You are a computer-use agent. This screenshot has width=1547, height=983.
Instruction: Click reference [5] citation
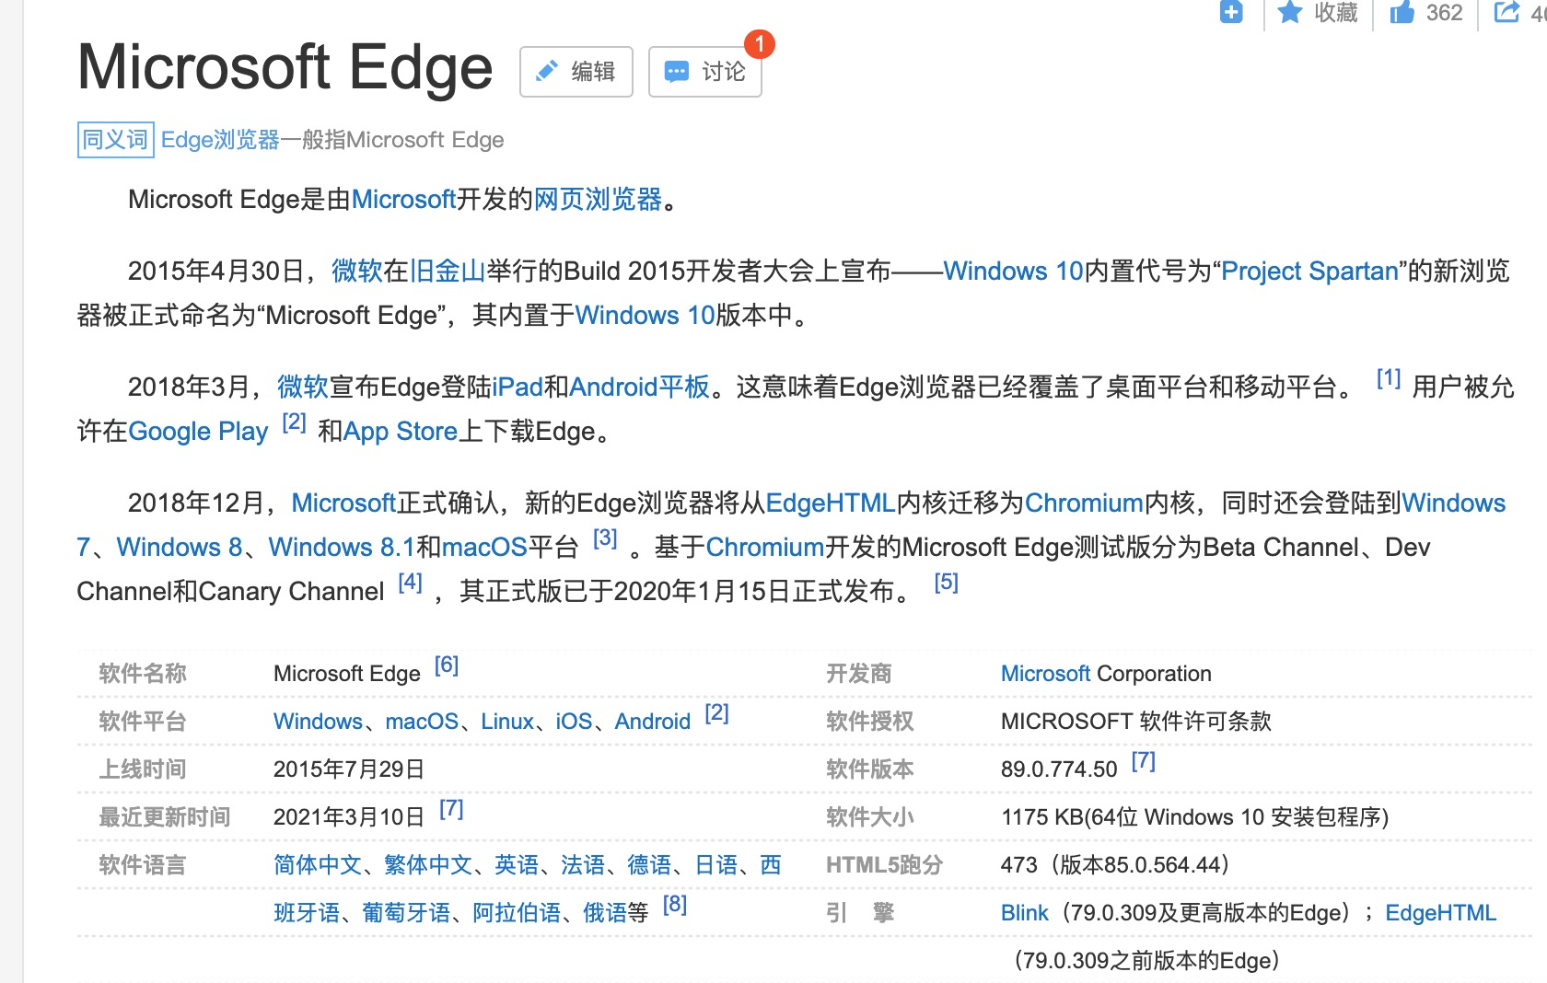pyautogui.click(x=946, y=583)
